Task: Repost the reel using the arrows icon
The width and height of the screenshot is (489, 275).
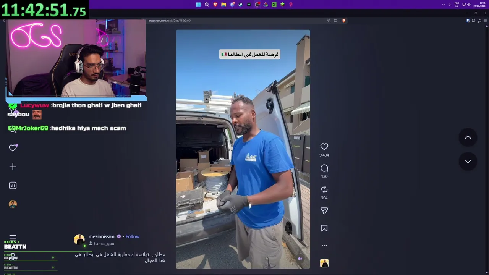Action: [324, 189]
